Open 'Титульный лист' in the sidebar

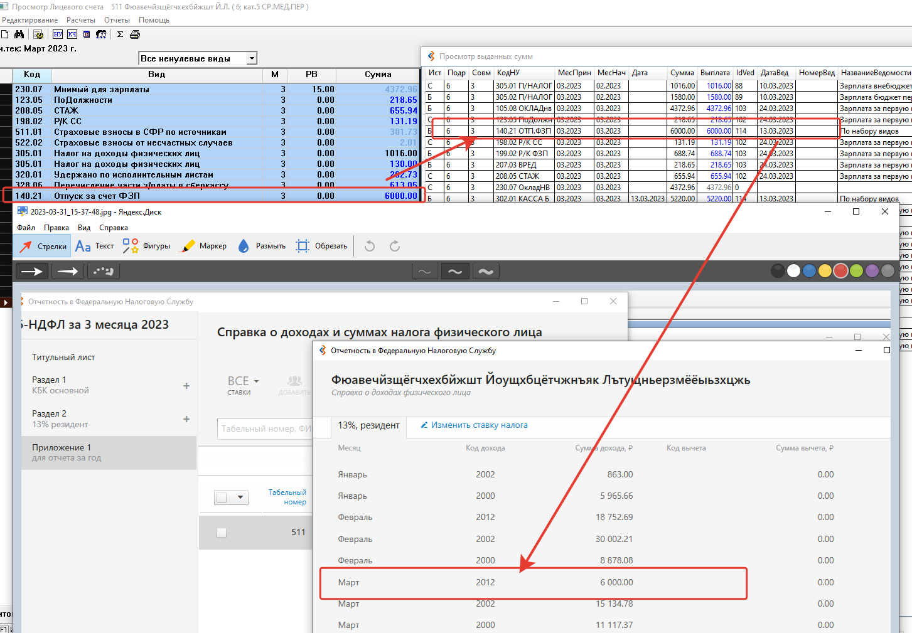[63, 357]
